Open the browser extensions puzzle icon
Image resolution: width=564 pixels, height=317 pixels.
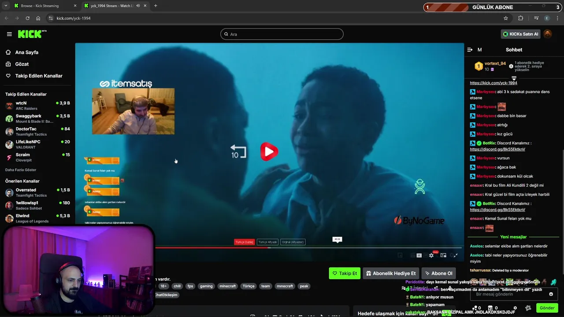521,18
